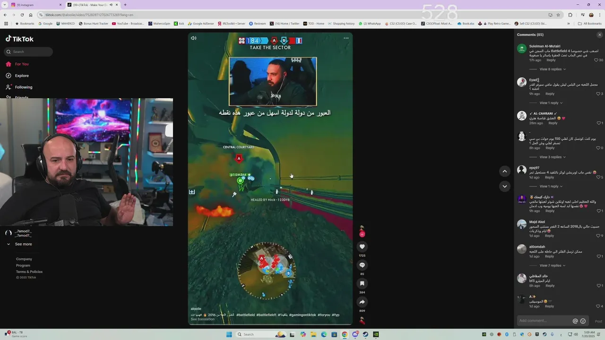Open Discord from the taskbar

pos(355,334)
